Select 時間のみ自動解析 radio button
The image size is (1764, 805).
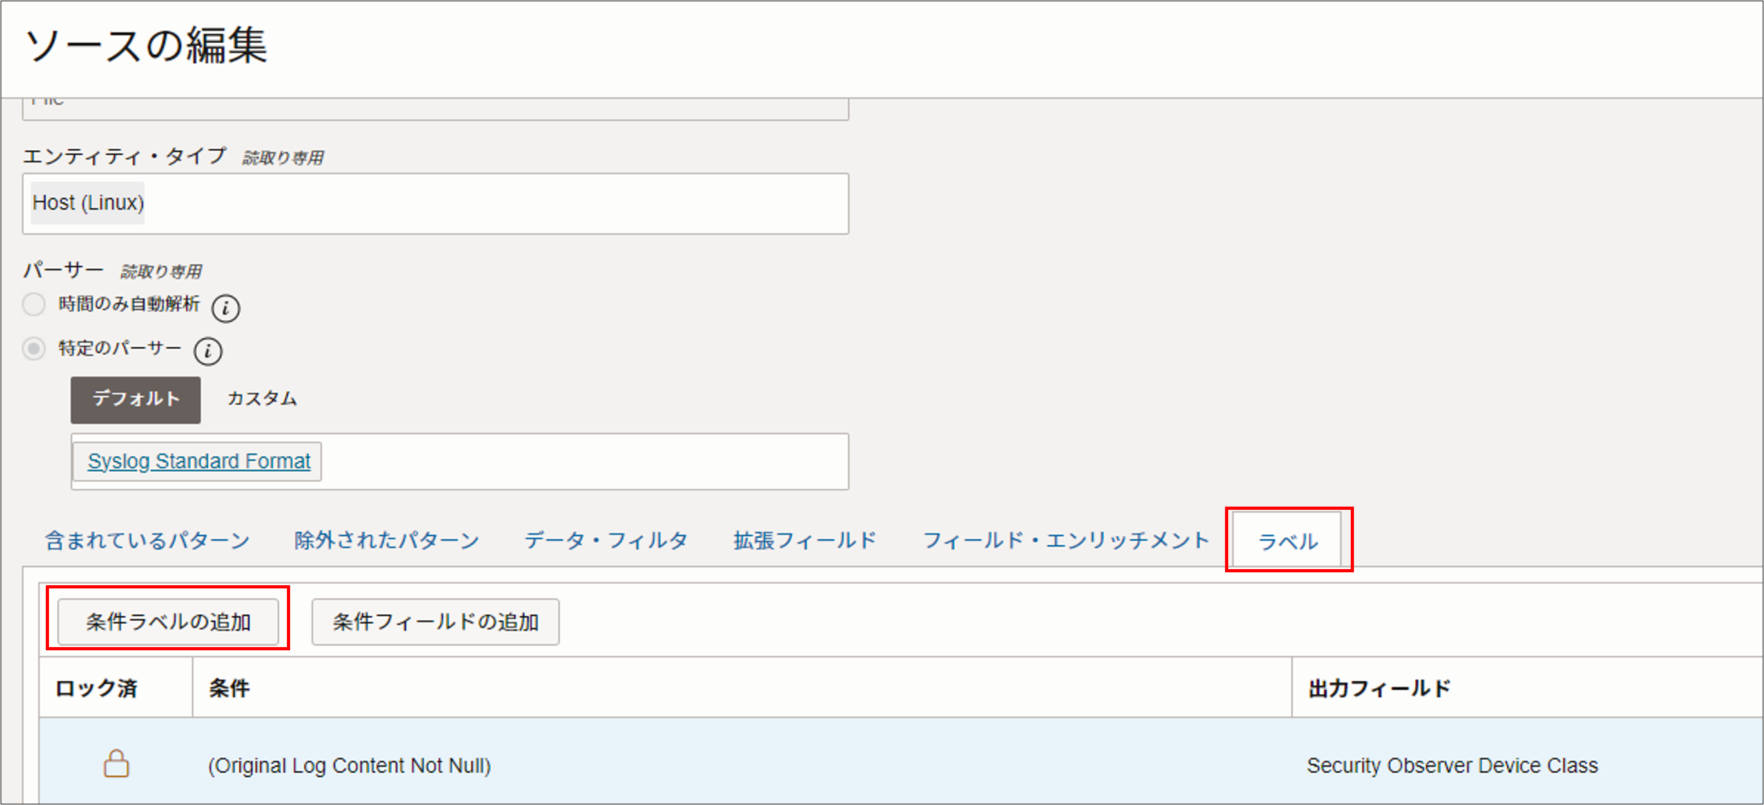(x=34, y=304)
